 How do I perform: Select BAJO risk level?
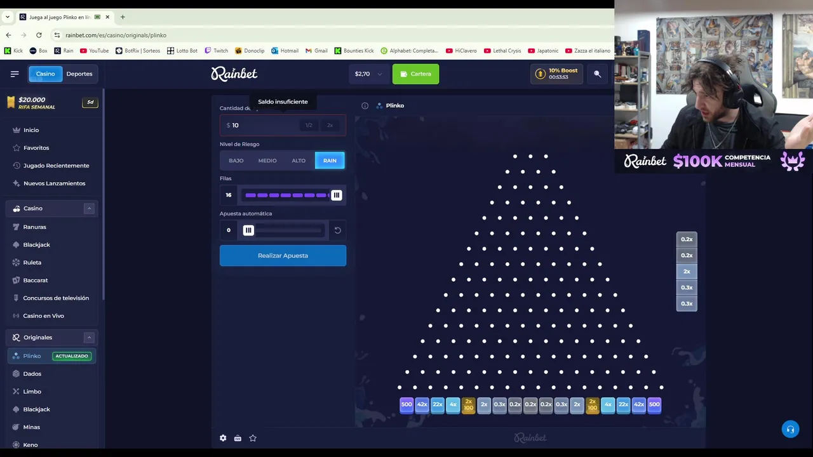click(x=236, y=161)
